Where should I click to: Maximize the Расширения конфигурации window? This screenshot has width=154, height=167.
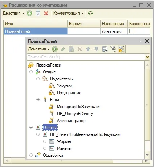141,5
